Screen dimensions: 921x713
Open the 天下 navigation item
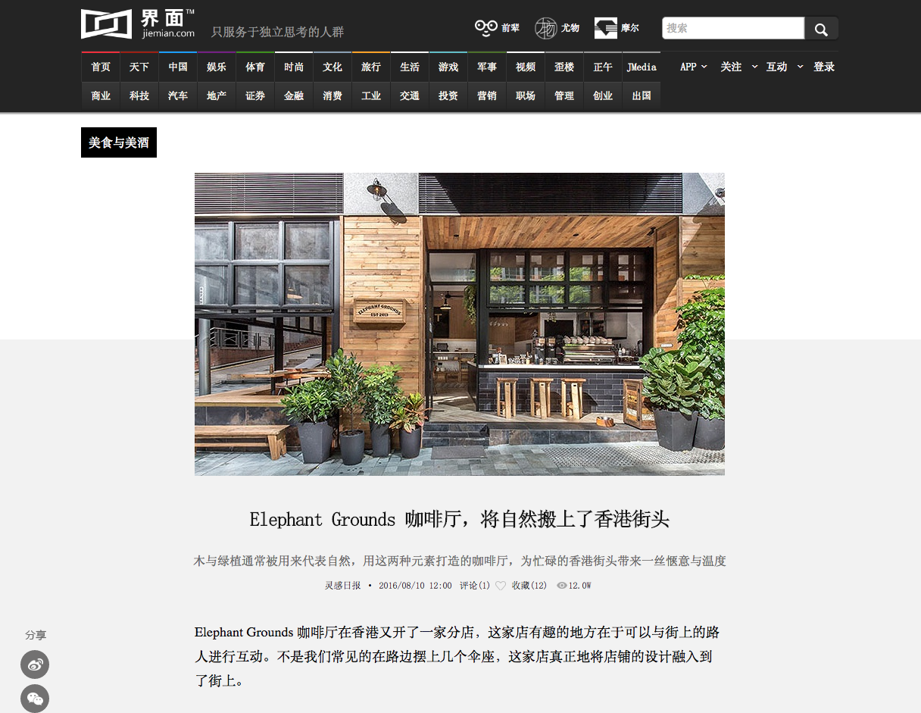pyautogui.click(x=139, y=67)
